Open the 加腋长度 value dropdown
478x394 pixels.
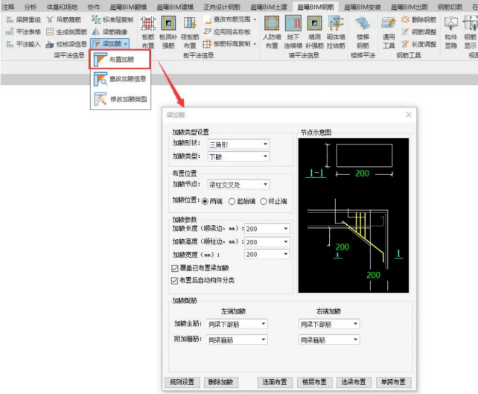click(267, 229)
